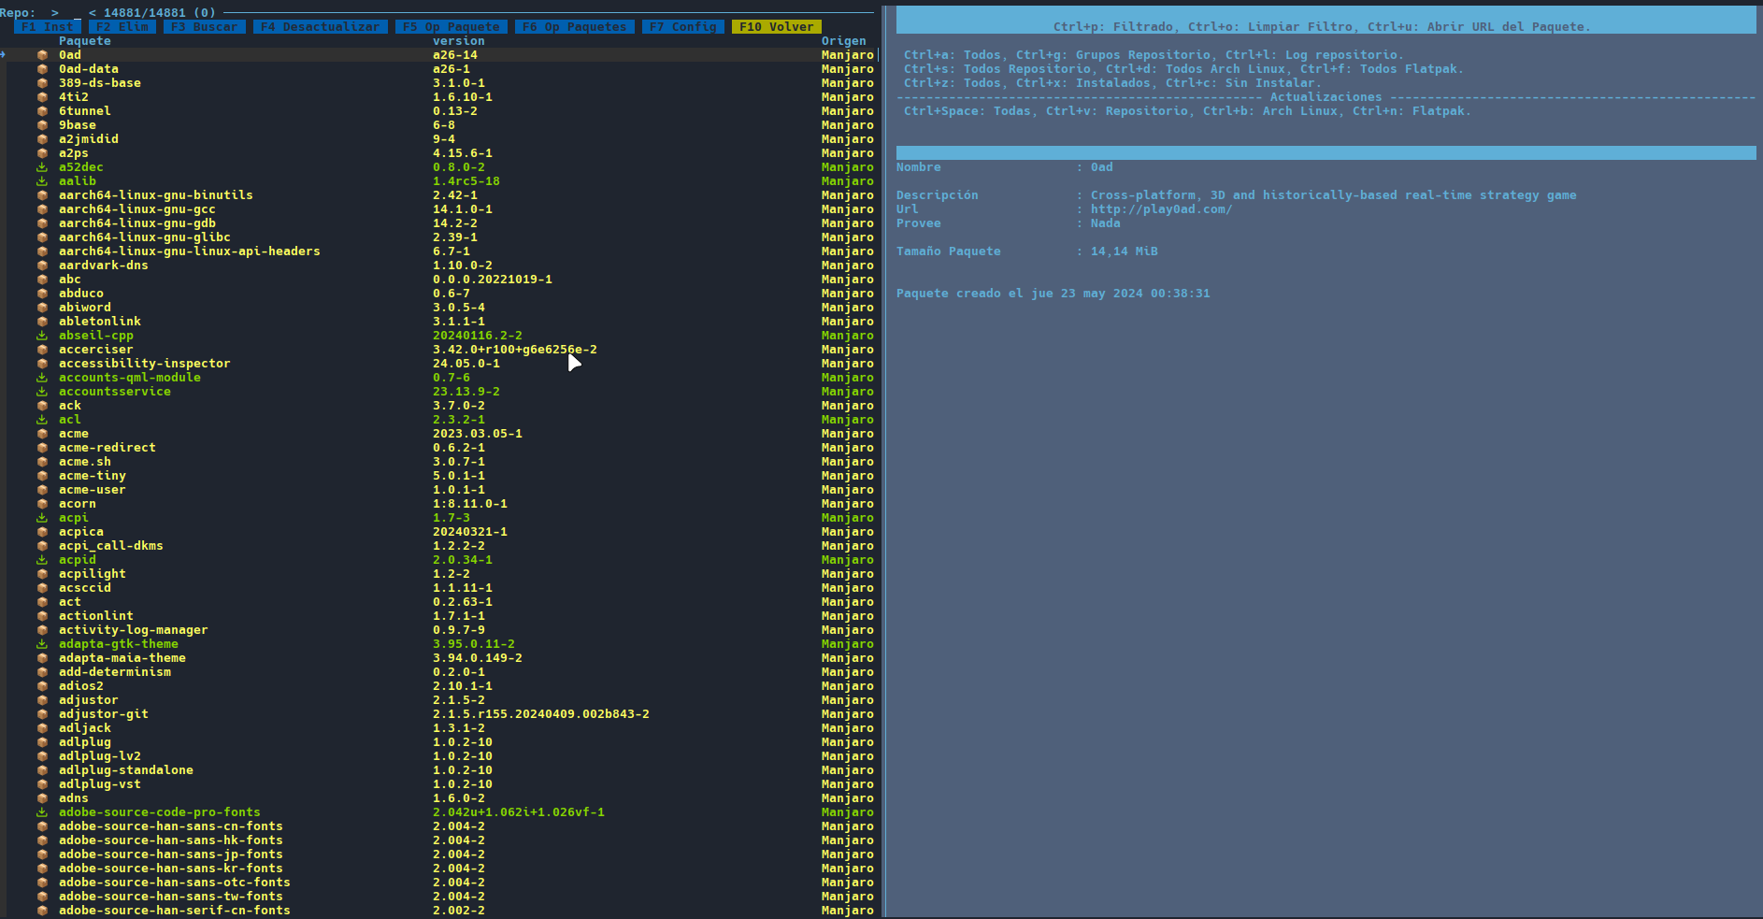
Task: Select the 6tunnel package row
Action: 439,111
